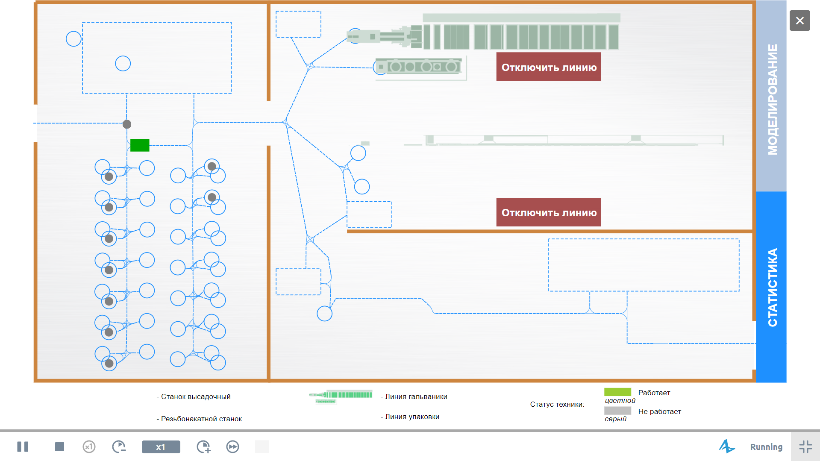
Task: Speed up simulation speed
Action: [x=204, y=447]
